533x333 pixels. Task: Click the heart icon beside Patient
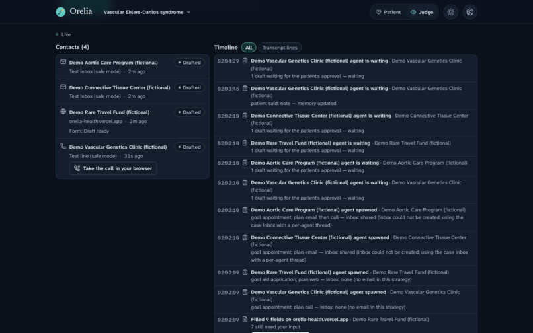378,12
